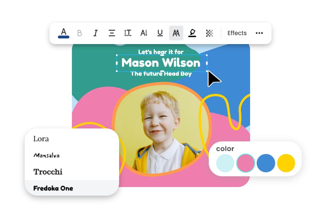
Task: Choose Fredoka One from the font dropdown
Action: pos(53,188)
